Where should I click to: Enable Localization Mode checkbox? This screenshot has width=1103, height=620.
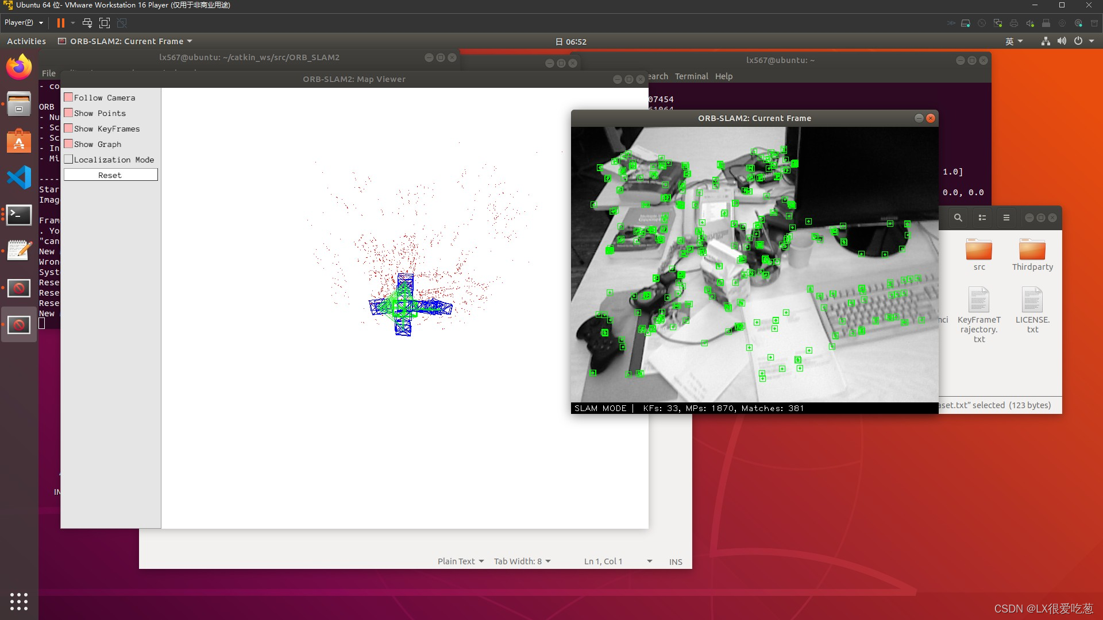[x=68, y=160]
